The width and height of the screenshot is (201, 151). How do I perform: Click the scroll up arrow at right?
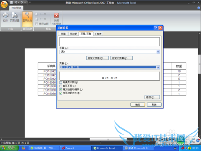click(x=199, y=33)
